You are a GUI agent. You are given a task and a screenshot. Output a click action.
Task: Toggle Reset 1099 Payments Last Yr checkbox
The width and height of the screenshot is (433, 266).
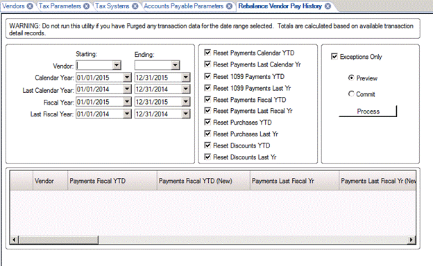point(207,88)
